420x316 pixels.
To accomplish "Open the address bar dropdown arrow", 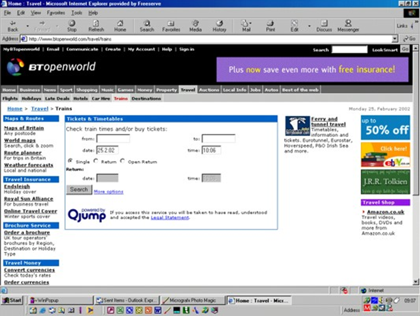I will click(395, 39).
